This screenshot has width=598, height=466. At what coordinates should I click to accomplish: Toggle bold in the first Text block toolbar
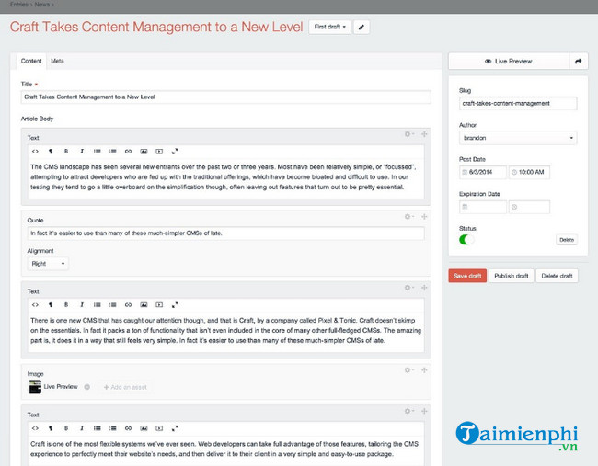point(65,151)
